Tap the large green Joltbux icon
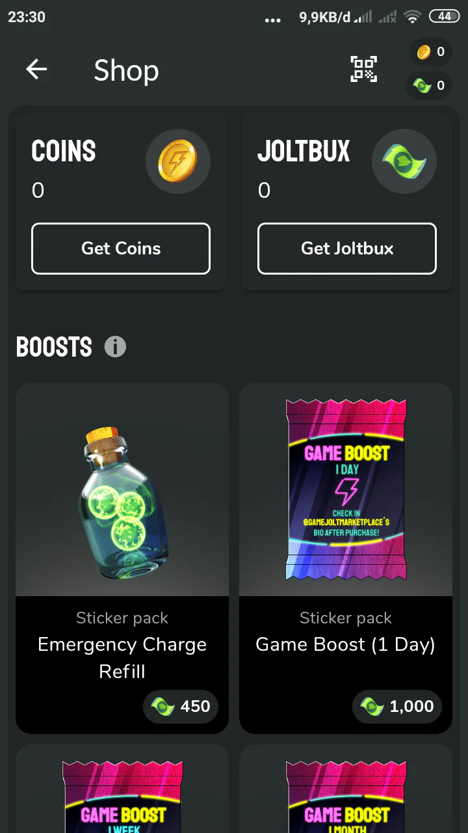 [404, 161]
